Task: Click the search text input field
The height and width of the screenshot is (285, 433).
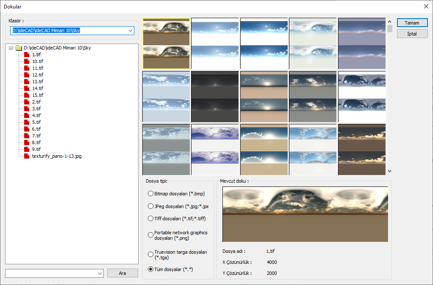Action: coord(51,273)
